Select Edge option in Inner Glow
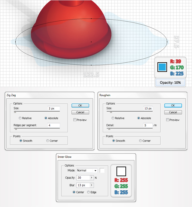Image resolution: width=192 pixels, height=207 pixels. pyautogui.click(x=88, y=192)
